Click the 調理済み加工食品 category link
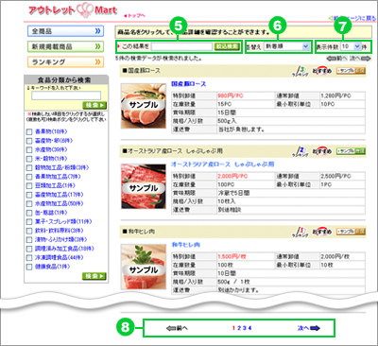 [x=64, y=249]
